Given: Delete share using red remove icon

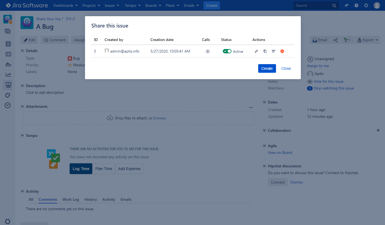Looking at the screenshot, I should [x=282, y=51].
